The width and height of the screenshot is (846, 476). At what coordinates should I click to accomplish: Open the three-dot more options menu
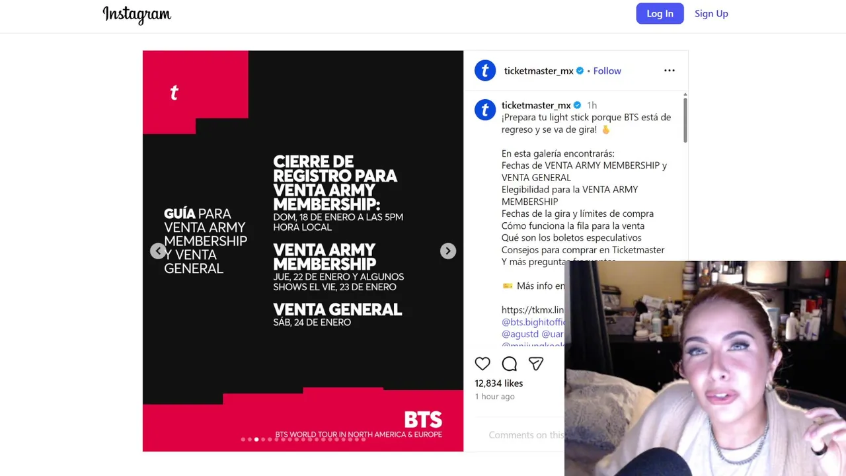pos(670,71)
